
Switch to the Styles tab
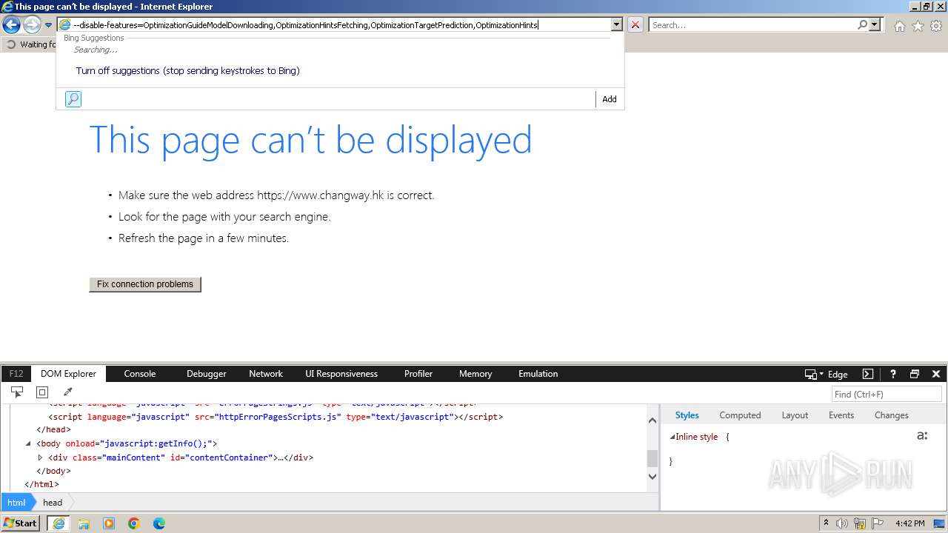click(687, 415)
